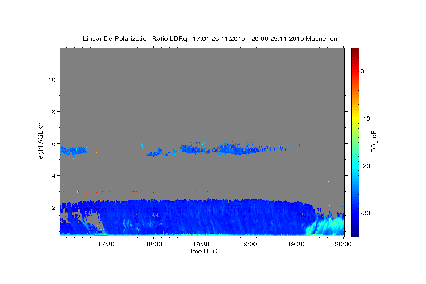Click the height label '4' on y-axis

click(x=54, y=175)
